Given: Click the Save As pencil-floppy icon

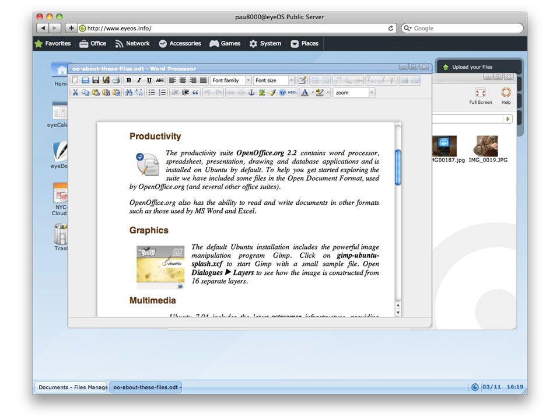Looking at the screenshot, I should pyautogui.click(x=106, y=80).
